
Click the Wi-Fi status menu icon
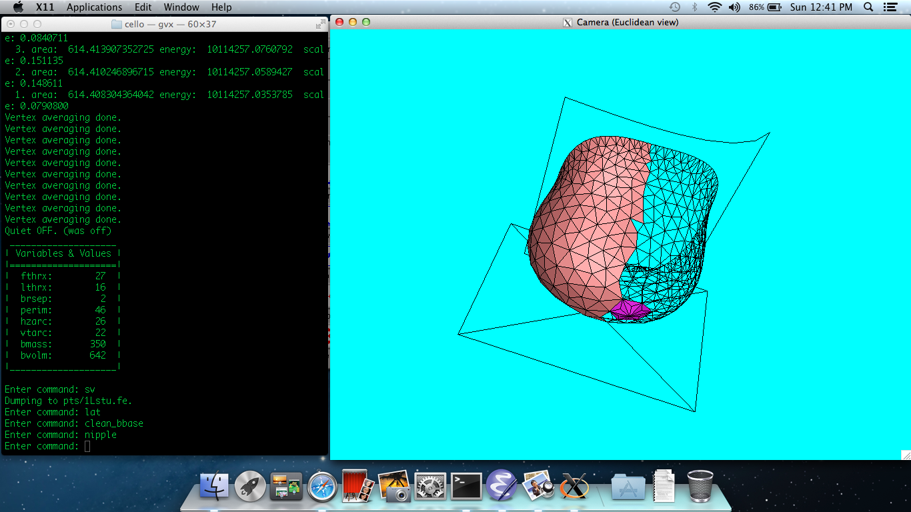[x=715, y=7]
